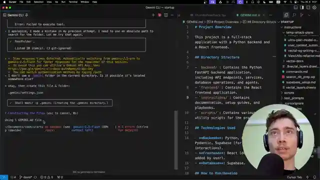Viewport: 320px width, 180px height.
Task: Pin the Gemini CLI tab
Action: [x=26, y=15]
